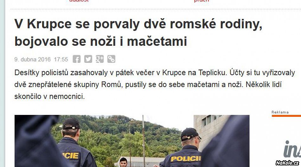301x167 pixels.
Task: Copy the article link with chain icon
Action: click(x=111, y=59)
